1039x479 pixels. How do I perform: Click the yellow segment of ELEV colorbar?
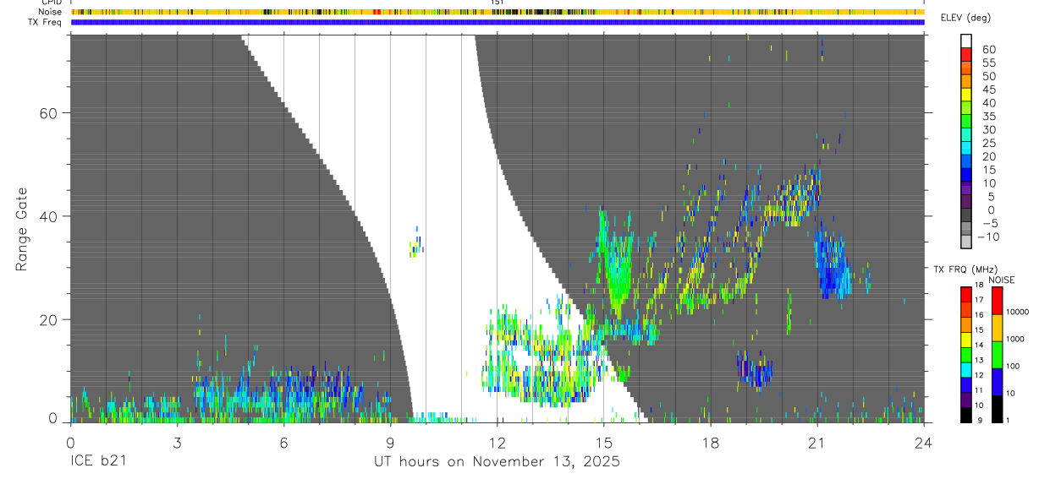(x=966, y=93)
